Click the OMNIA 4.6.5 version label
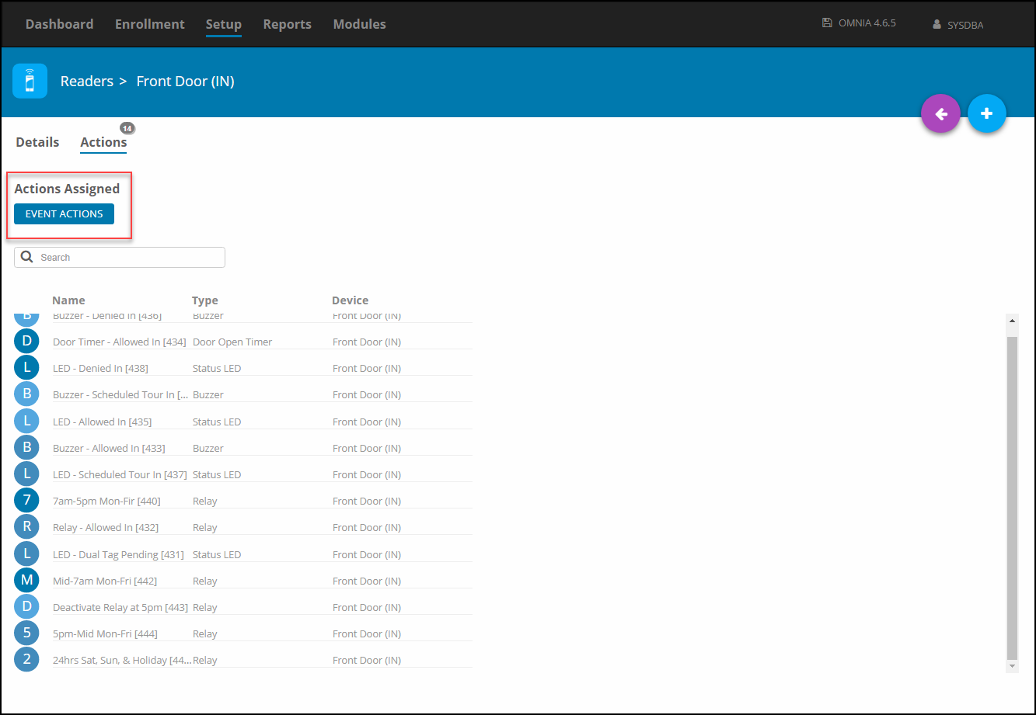Screen dimensions: 1036x715 pos(867,23)
